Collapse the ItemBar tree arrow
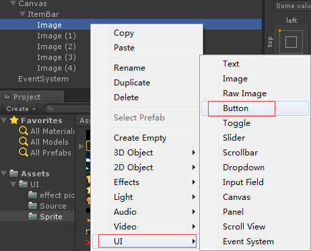311x251 pixels. coord(22,14)
